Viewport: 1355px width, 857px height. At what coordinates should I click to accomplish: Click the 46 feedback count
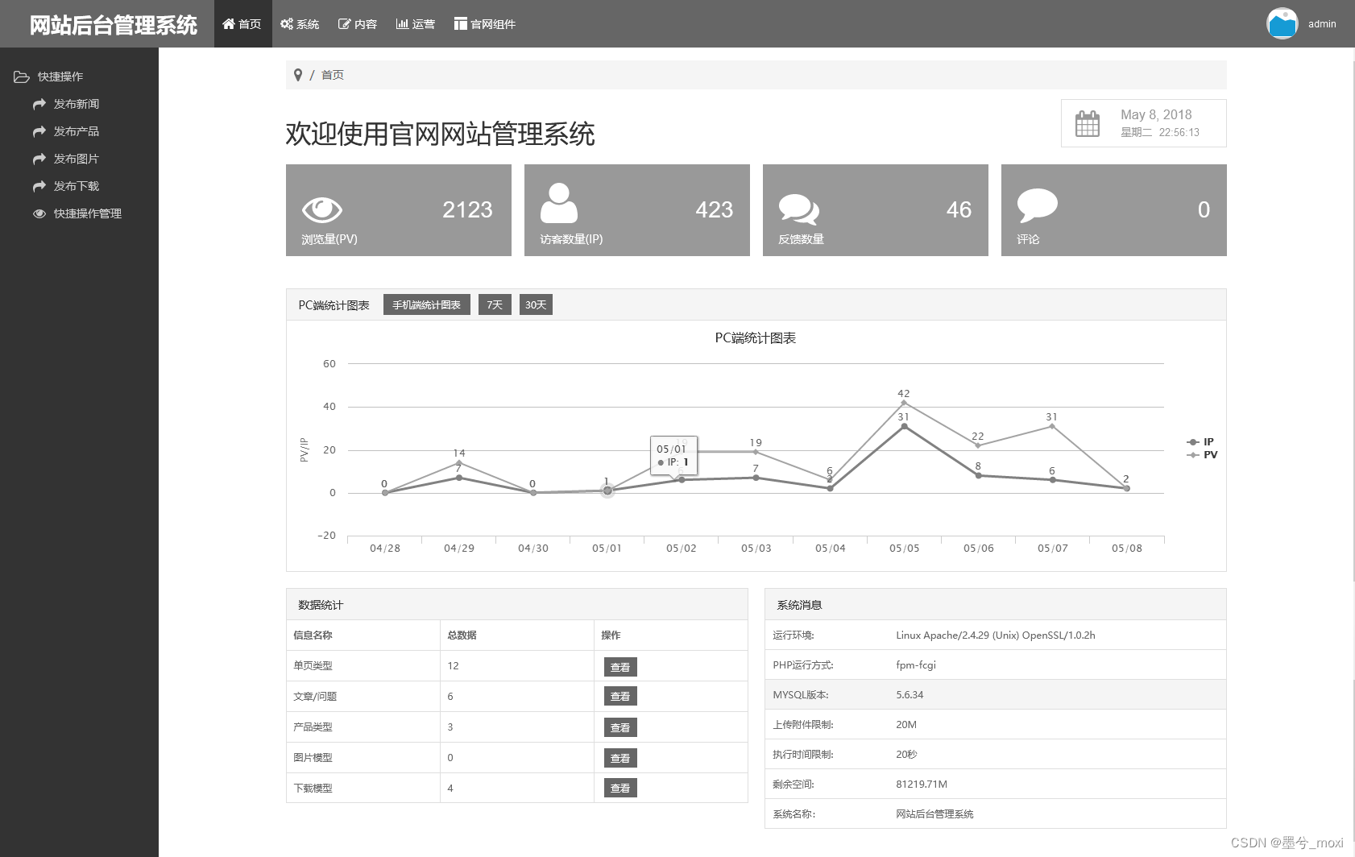click(x=959, y=209)
